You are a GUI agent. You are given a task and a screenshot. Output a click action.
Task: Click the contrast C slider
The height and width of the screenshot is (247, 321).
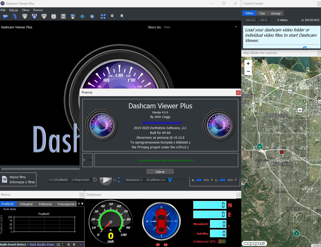pos(226,180)
